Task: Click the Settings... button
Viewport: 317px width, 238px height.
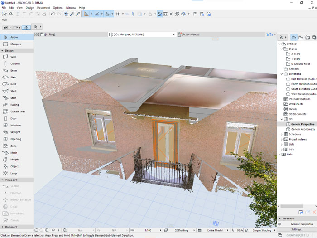Action: coord(297,229)
